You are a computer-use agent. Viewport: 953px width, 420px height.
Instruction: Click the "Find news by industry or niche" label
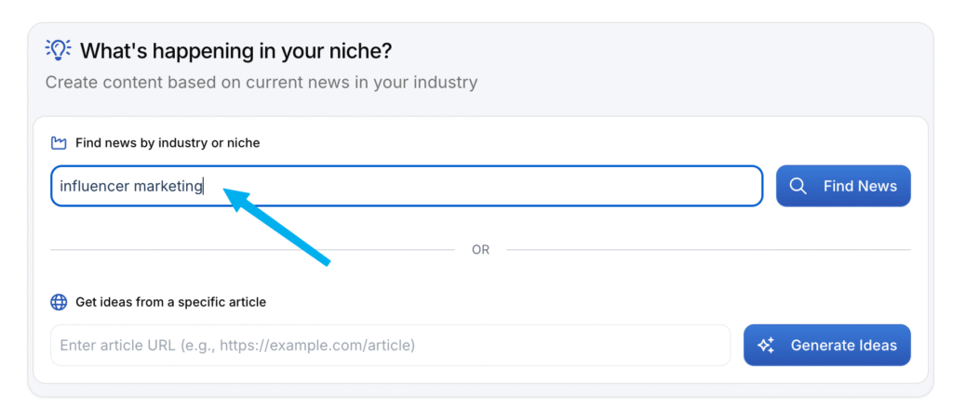point(168,143)
